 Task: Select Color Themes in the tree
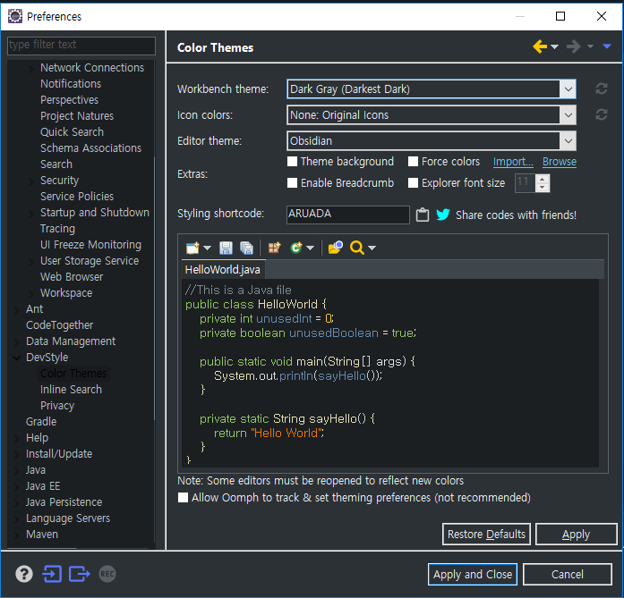tap(73, 373)
